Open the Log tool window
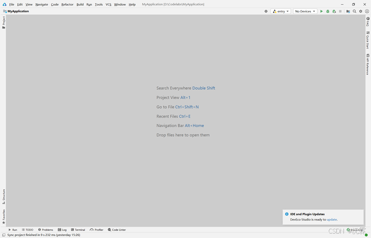The height and width of the screenshot is (238, 371). click(x=62, y=230)
